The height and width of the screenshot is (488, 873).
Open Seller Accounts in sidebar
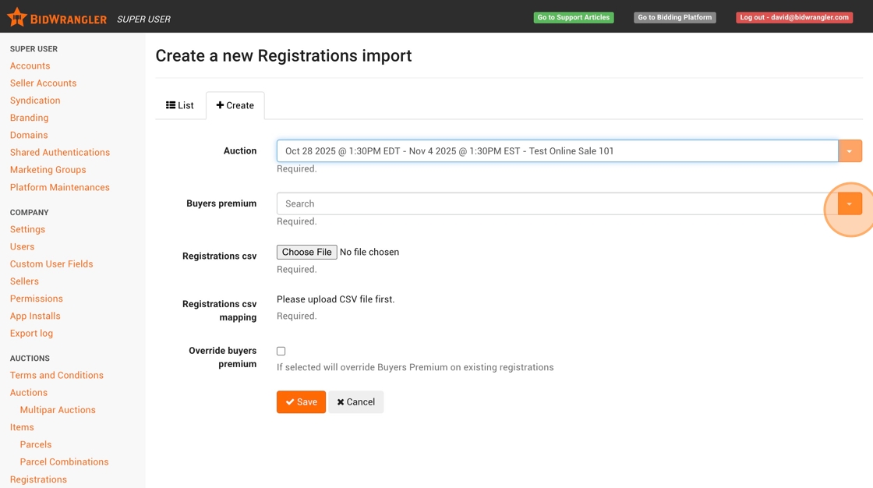coord(44,83)
